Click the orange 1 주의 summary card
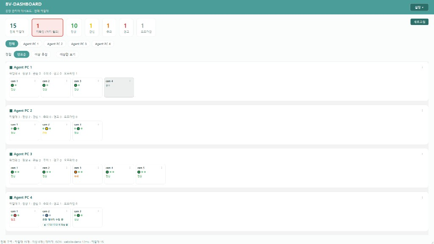The image size is (434, 244). pos(109,28)
